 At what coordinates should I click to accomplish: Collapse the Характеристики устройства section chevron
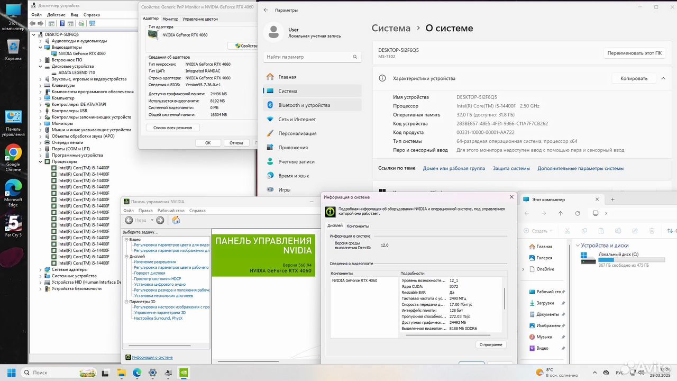(x=663, y=78)
